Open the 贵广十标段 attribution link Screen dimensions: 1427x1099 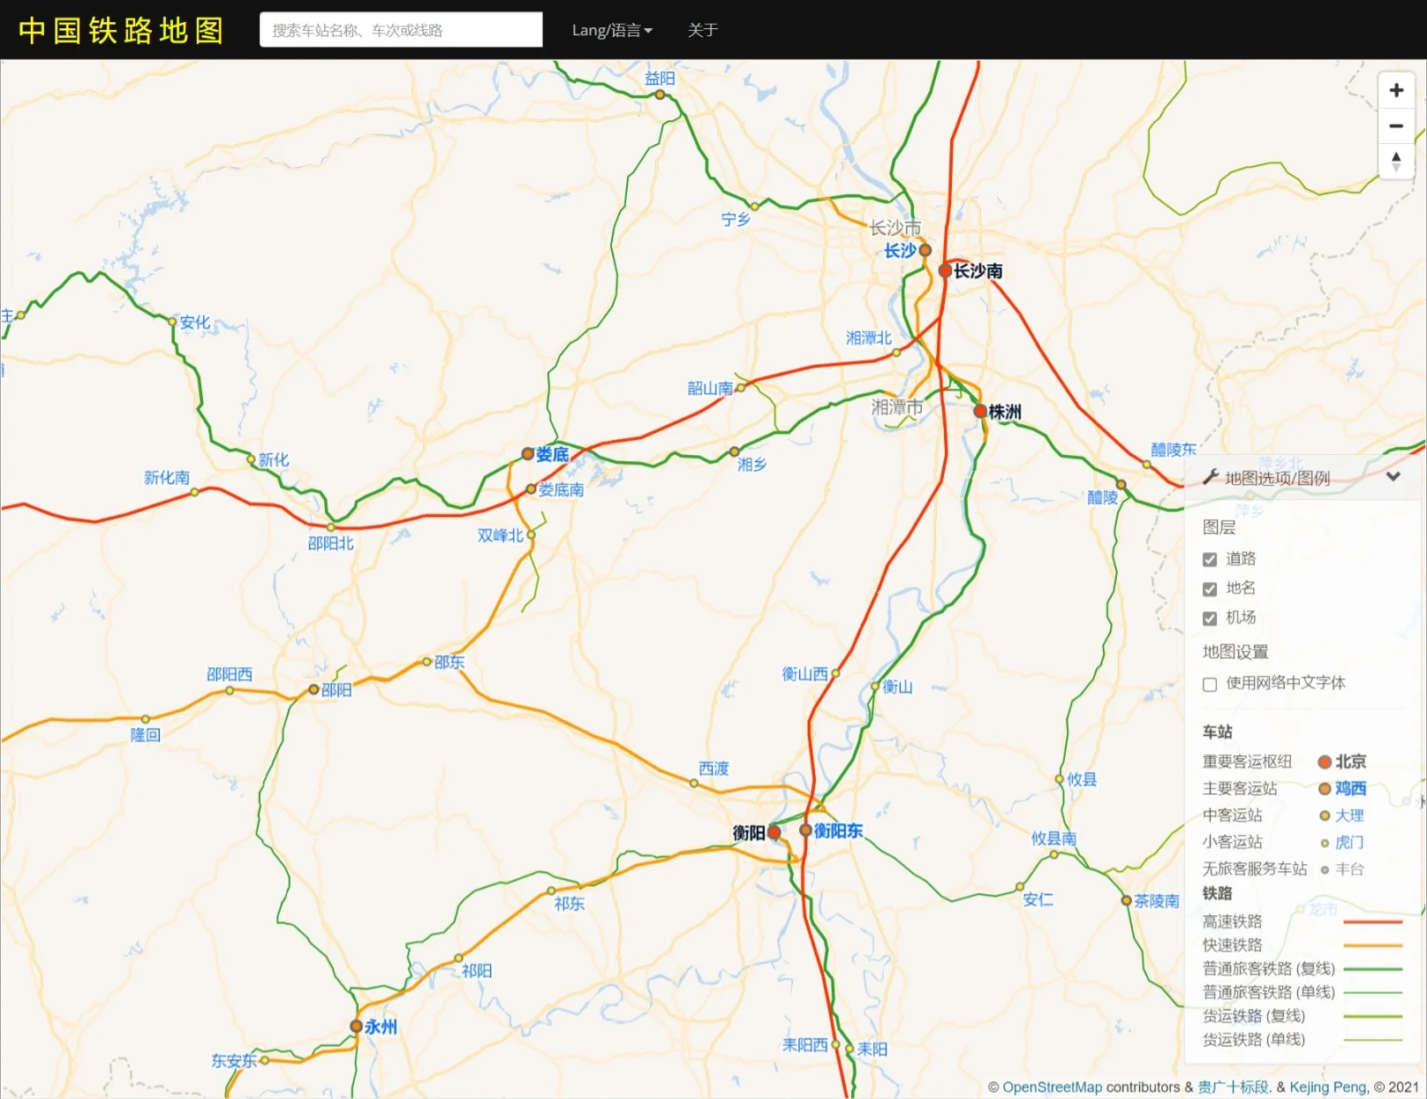point(1233,1087)
